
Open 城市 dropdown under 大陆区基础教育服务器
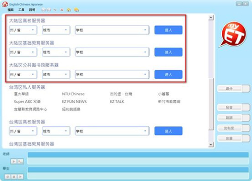(56, 52)
